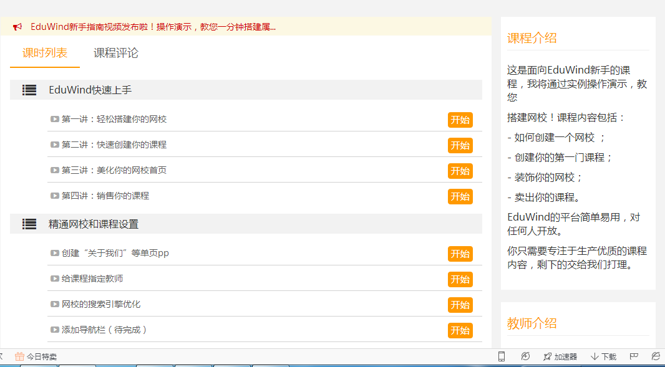Open lesson 给课程指定教师
The height and width of the screenshot is (367, 665).
coord(92,279)
